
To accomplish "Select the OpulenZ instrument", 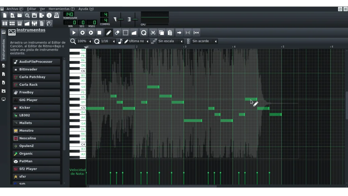I will point(36,146).
